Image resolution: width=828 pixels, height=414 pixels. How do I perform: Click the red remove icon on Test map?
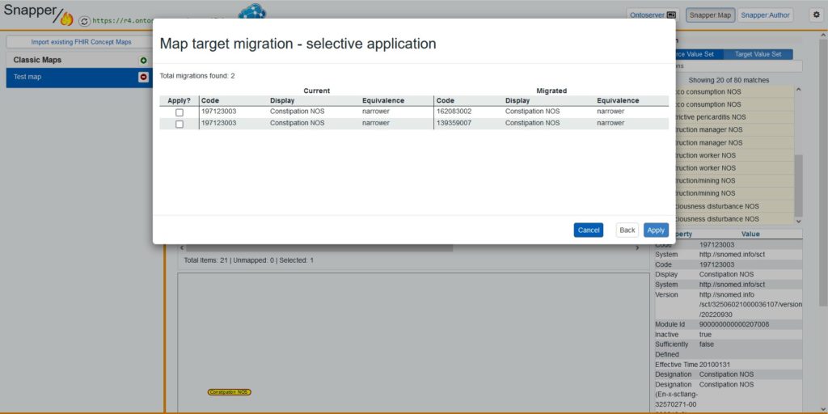pyautogui.click(x=143, y=77)
